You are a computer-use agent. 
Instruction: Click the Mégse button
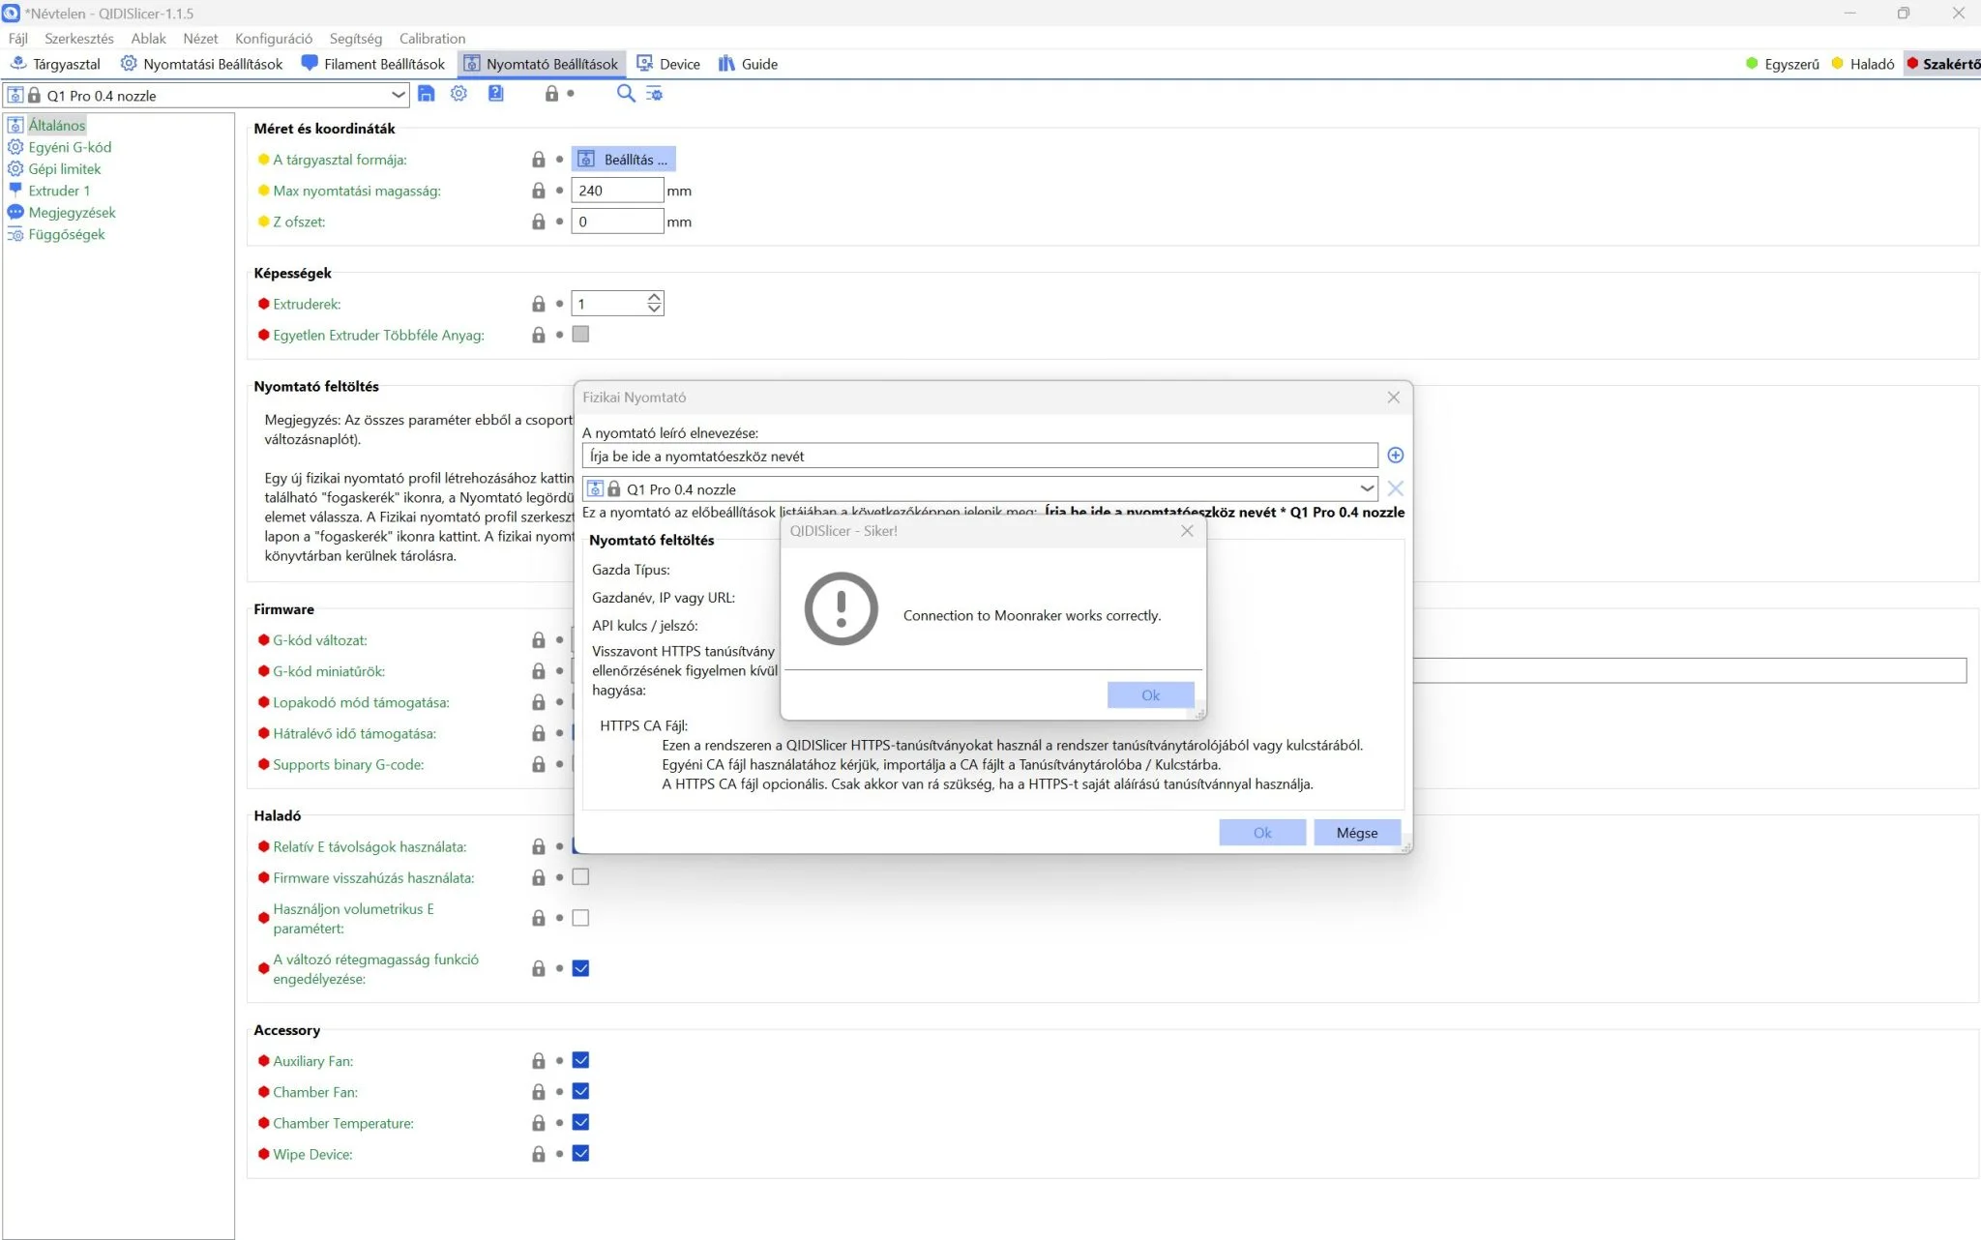[1356, 833]
